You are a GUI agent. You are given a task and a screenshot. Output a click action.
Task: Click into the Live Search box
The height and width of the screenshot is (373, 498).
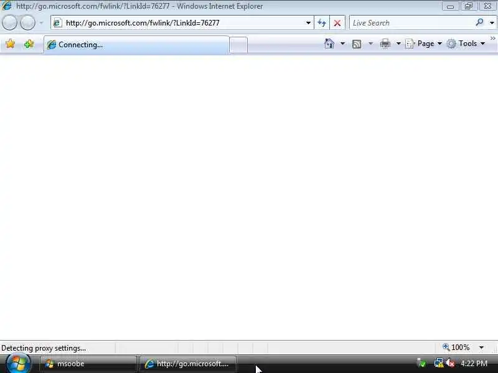(x=411, y=23)
